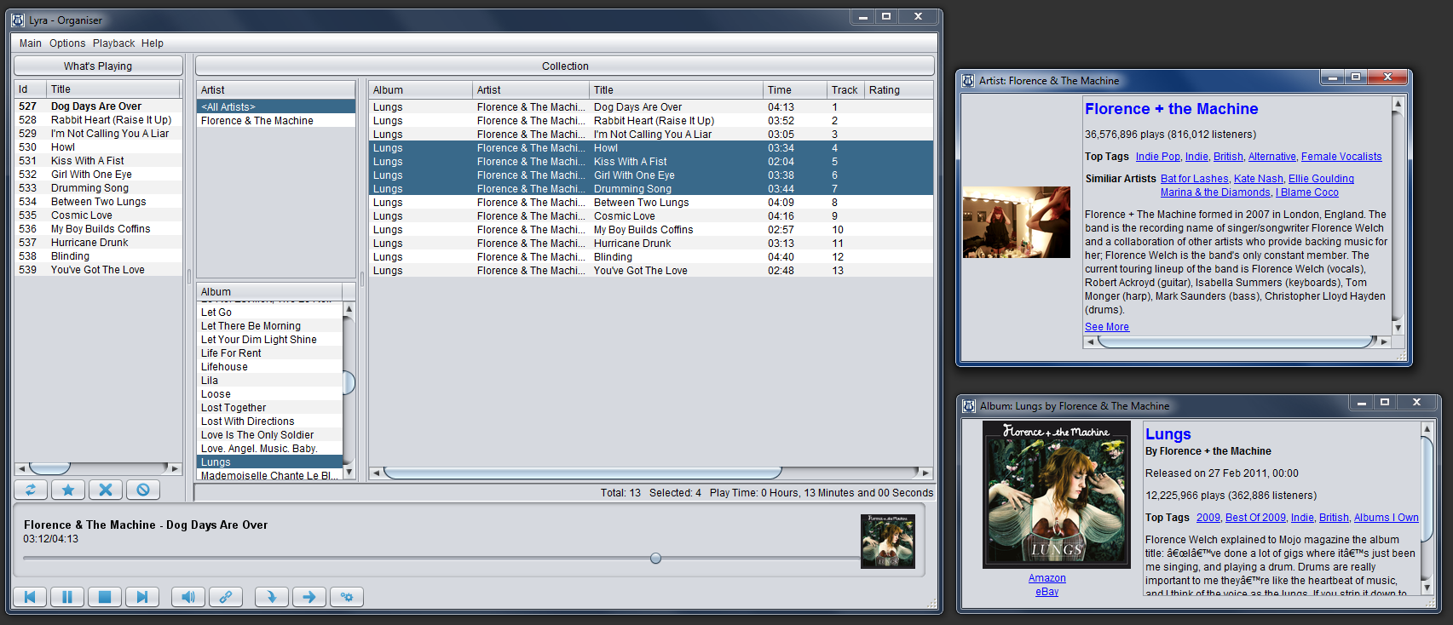Select Life For Rent in Album list
The image size is (1453, 625).
tap(270, 353)
